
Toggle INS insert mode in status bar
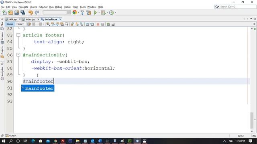click(x=254, y=136)
